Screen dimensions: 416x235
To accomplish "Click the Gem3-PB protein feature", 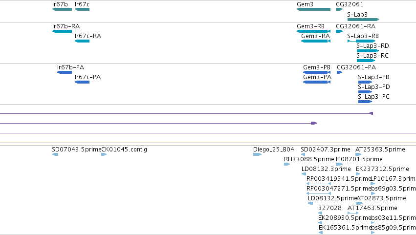I will coord(317,72).
